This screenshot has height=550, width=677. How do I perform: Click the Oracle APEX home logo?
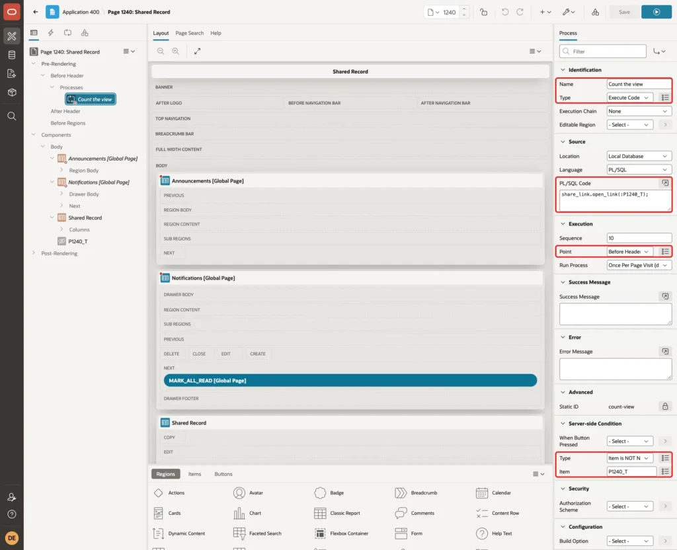pos(12,12)
